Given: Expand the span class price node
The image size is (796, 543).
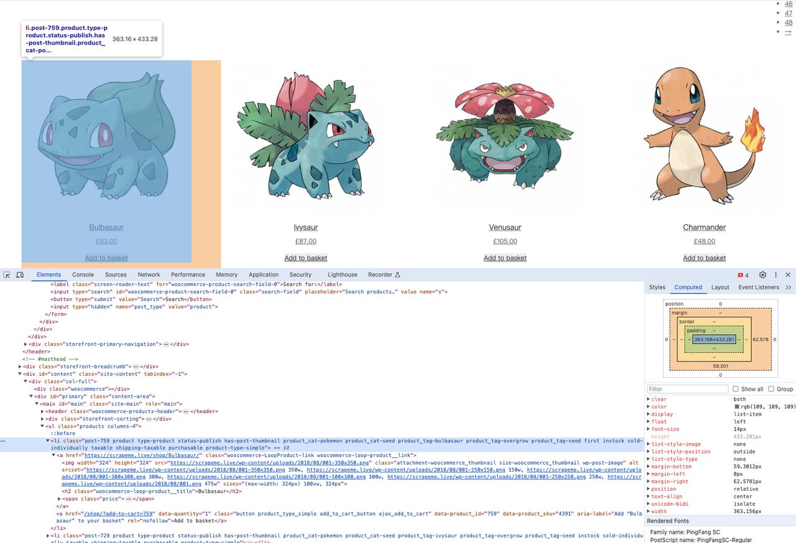Looking at the screenshot, I should (x=59, y=499).
